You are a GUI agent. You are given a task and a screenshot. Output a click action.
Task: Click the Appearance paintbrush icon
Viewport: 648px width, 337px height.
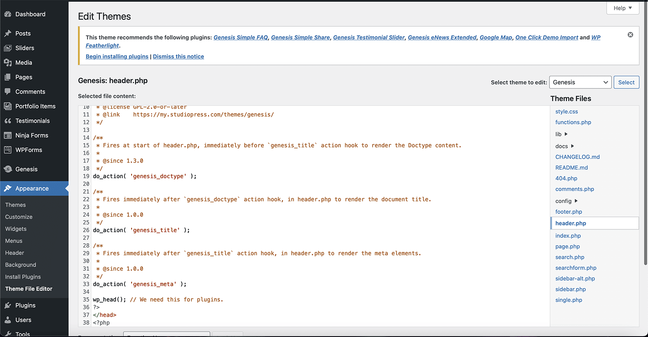pyautogui.click(x=8, y=188)
